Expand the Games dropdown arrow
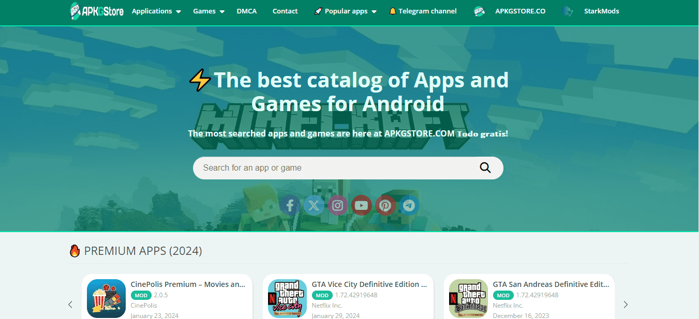This screenshot has width=699, height=319. click(x=222, y=11)
